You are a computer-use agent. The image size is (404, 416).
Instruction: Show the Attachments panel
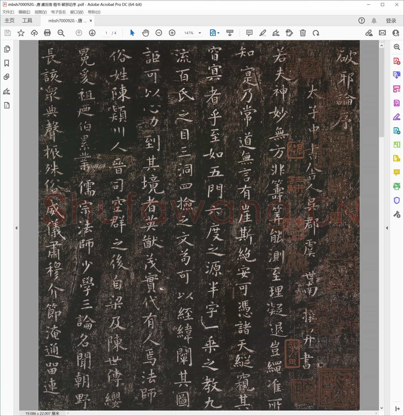point(7,77)
